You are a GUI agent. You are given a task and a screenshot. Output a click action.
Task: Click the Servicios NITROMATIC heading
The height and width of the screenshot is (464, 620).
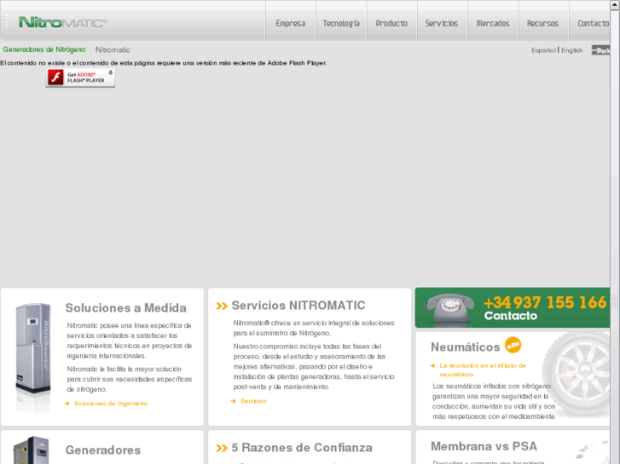tap(298, 306)
